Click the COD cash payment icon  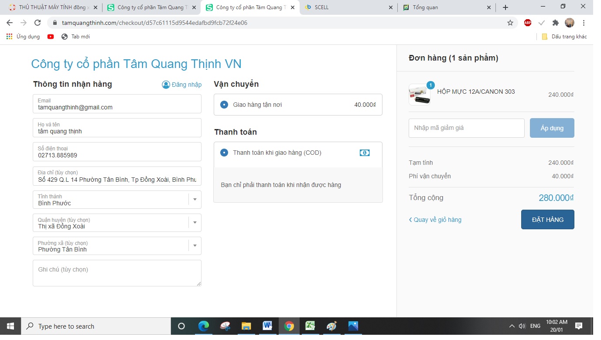[x=365, y=153]
